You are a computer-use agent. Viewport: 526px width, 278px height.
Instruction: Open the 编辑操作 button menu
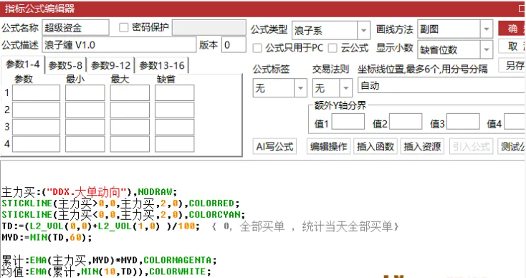pos(328,147)
